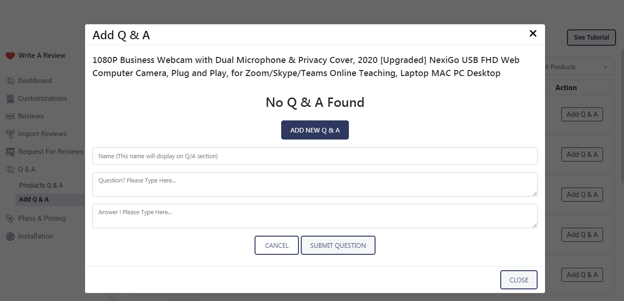624x301 pixels.
Task: Open Products Q & A submenu item
Action: (x=41, y=185)
